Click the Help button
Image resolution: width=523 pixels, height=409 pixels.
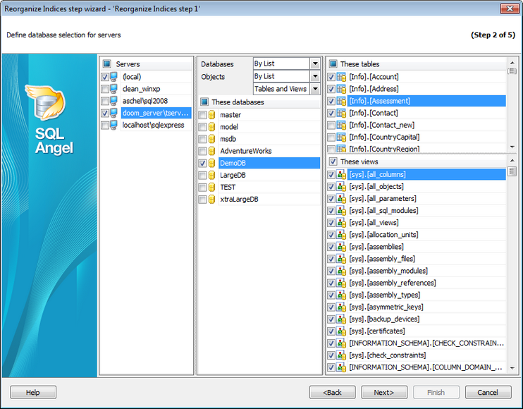point(33,392)
